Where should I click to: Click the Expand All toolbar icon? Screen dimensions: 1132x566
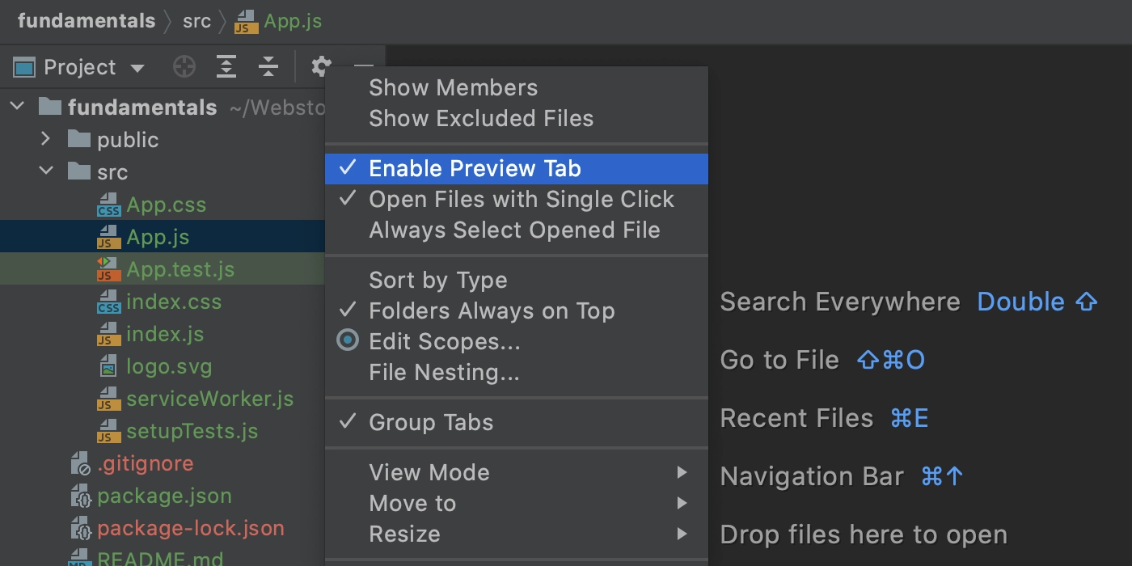pyautogui.click(x=226, y=67)
